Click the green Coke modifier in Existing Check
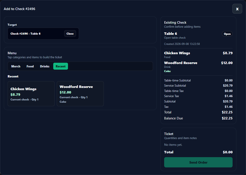Viewport: 246px width, 175px height. point(167,71)
